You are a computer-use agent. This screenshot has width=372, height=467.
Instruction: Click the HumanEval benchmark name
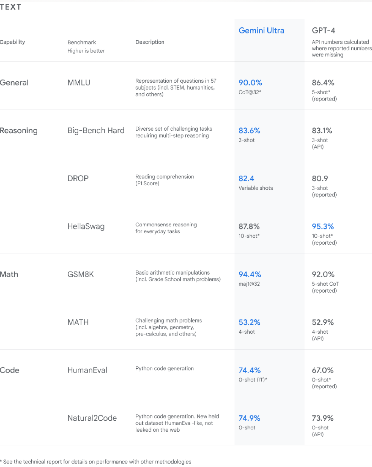tap(87, 370)
